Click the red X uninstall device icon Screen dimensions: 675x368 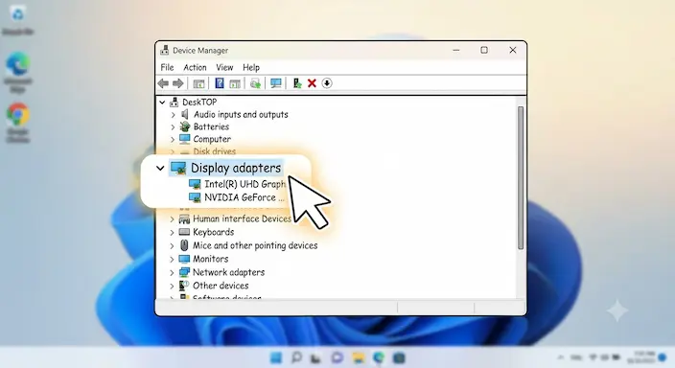coord(313,83)
